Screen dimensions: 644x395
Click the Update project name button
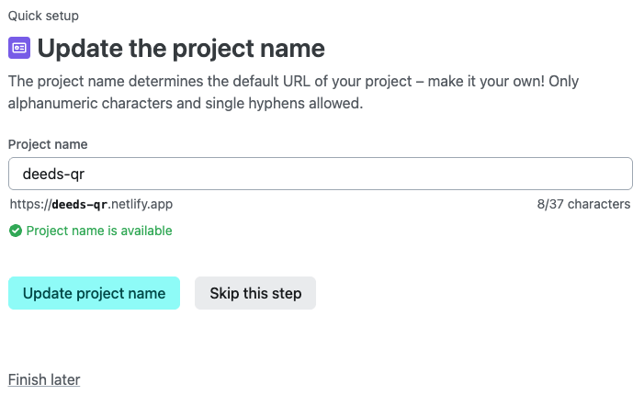coord(94,293)
